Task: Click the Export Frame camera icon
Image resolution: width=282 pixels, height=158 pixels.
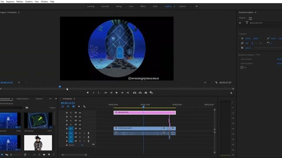Action: pos(146,93)
